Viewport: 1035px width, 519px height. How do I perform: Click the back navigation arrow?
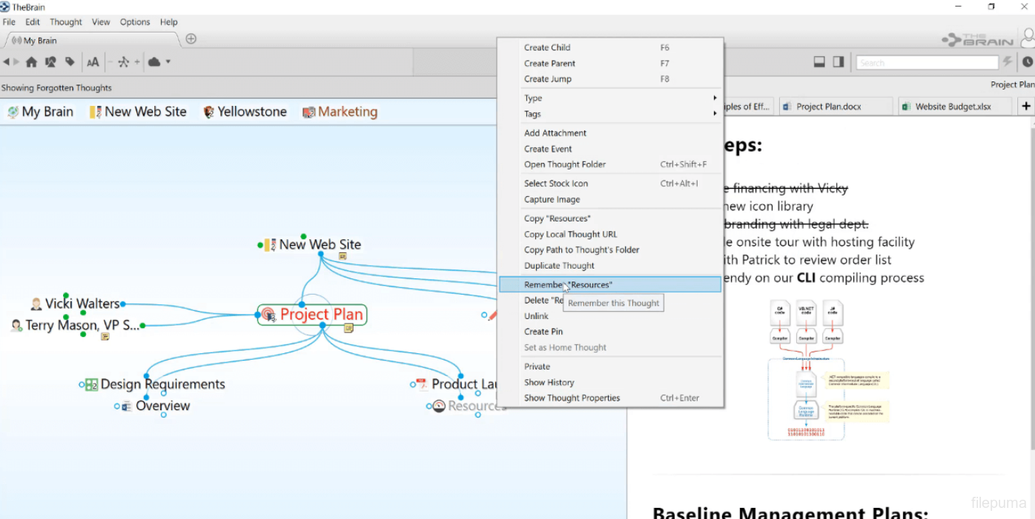[6, 62]
